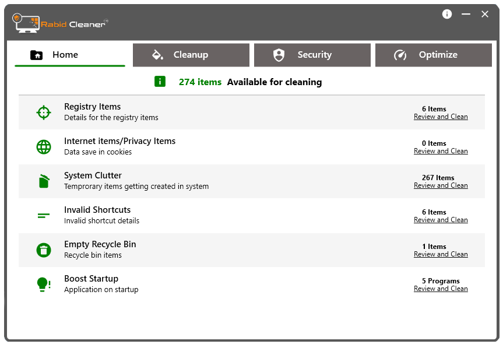Click the '267 Items' count
503x344 pixels.
click(x=438, y=177)
